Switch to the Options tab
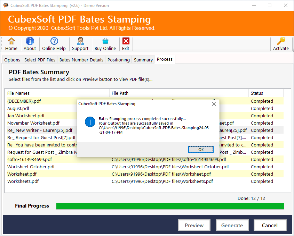The width and height of the screenshot is (294, 236). (x=12, y=60)
